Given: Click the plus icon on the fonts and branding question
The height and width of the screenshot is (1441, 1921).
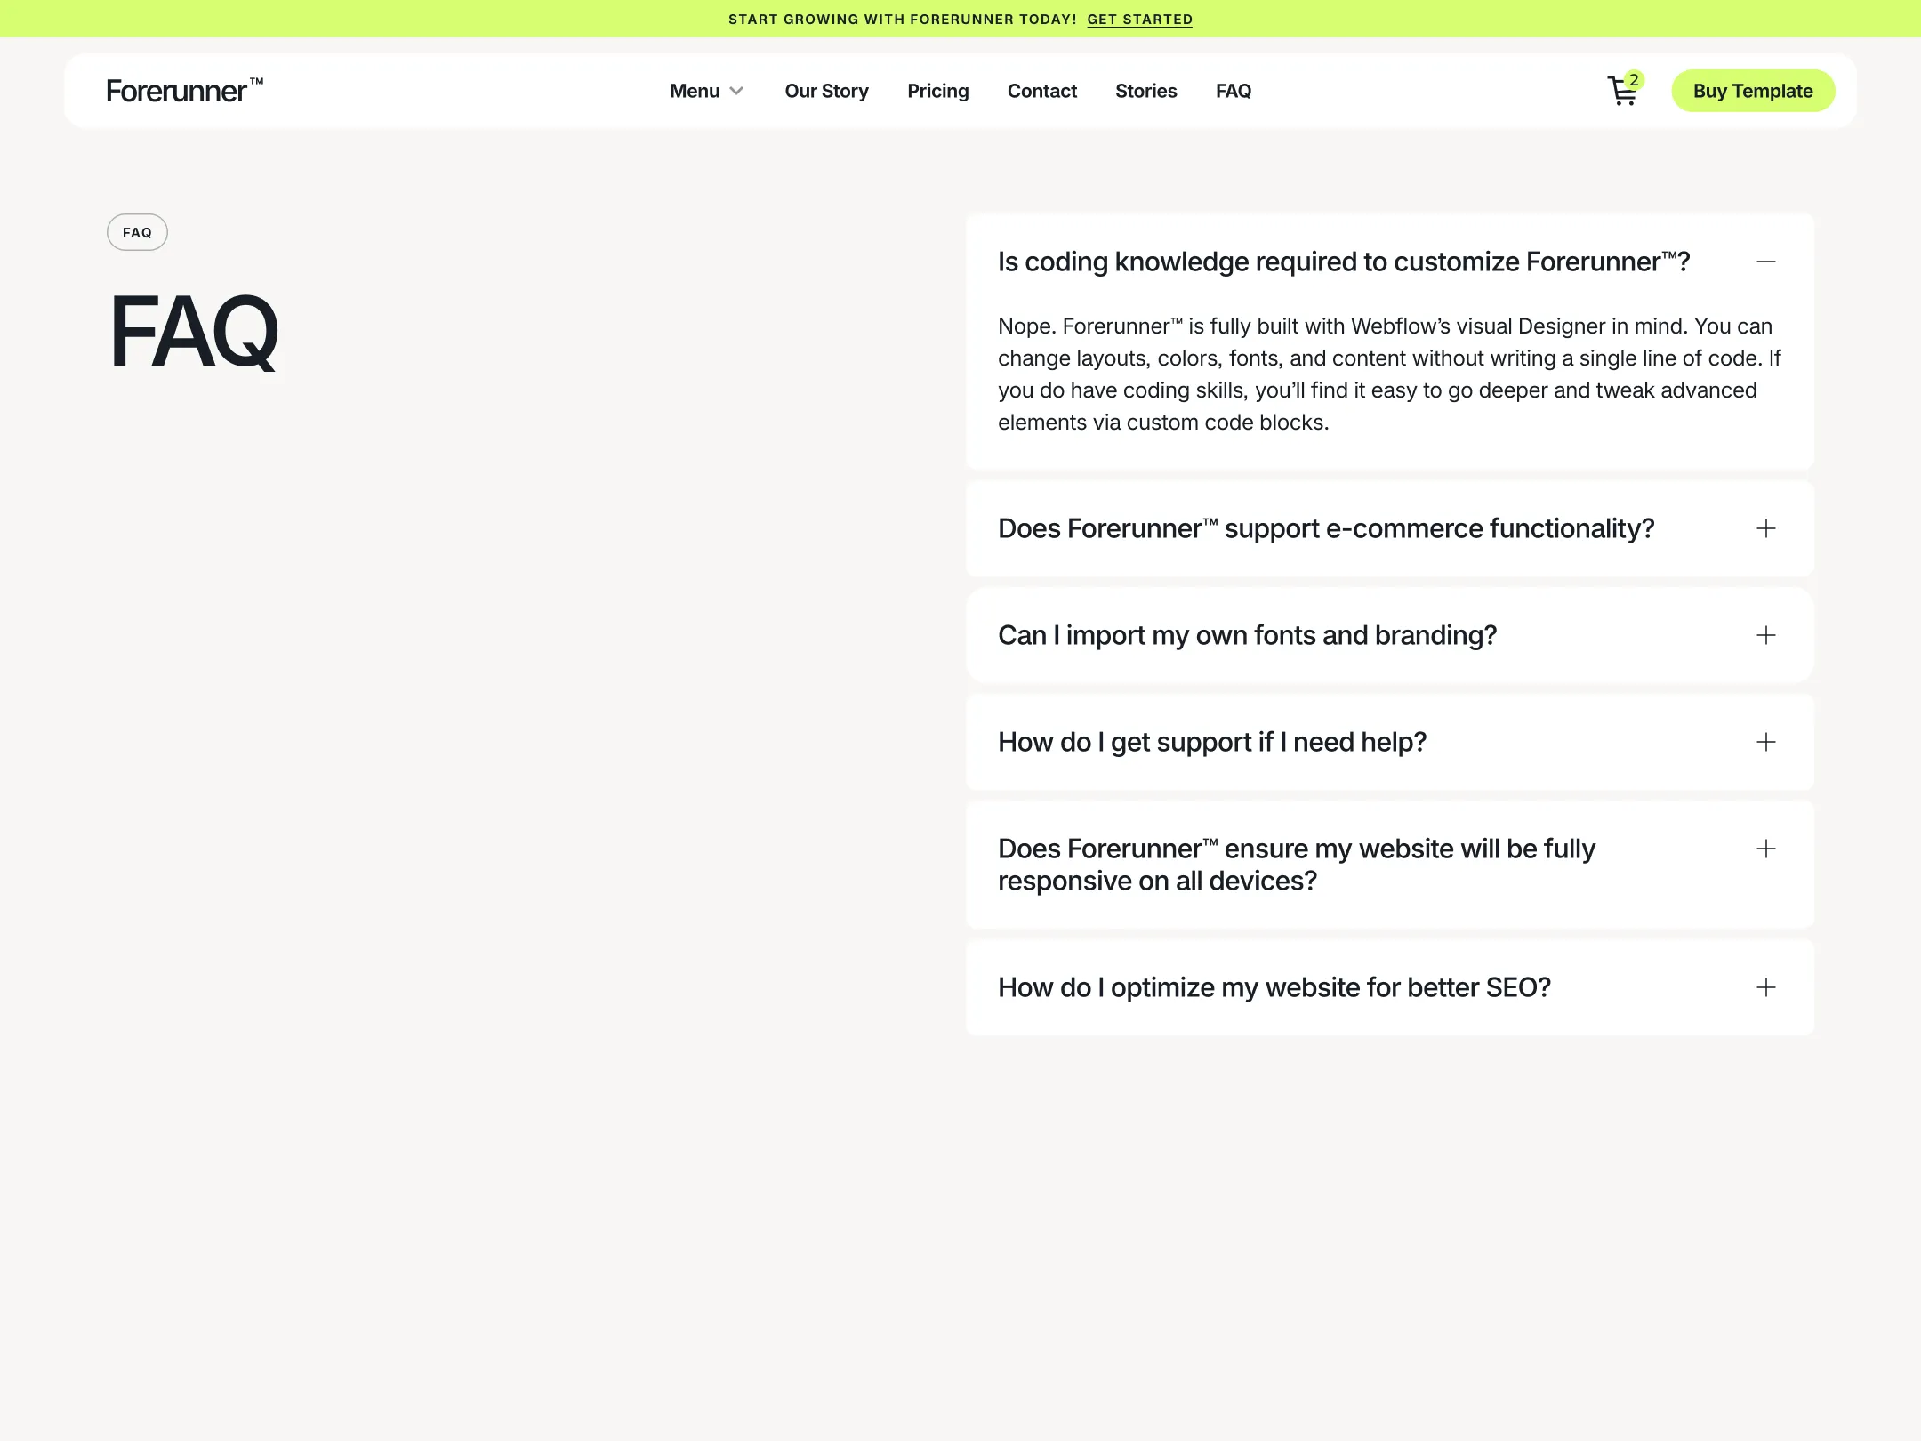Looking at the screenshot, I should tap(1765, 635).
